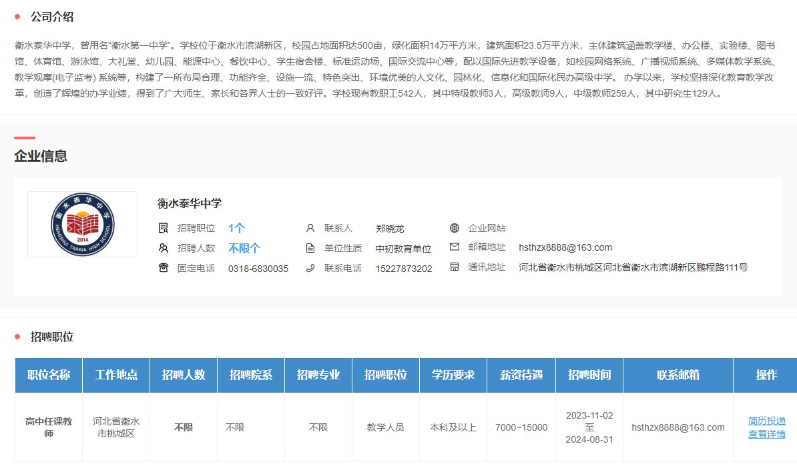Click the hsthzx8888@163.com email in table
797x466 pixels.
tap(678, 427)
